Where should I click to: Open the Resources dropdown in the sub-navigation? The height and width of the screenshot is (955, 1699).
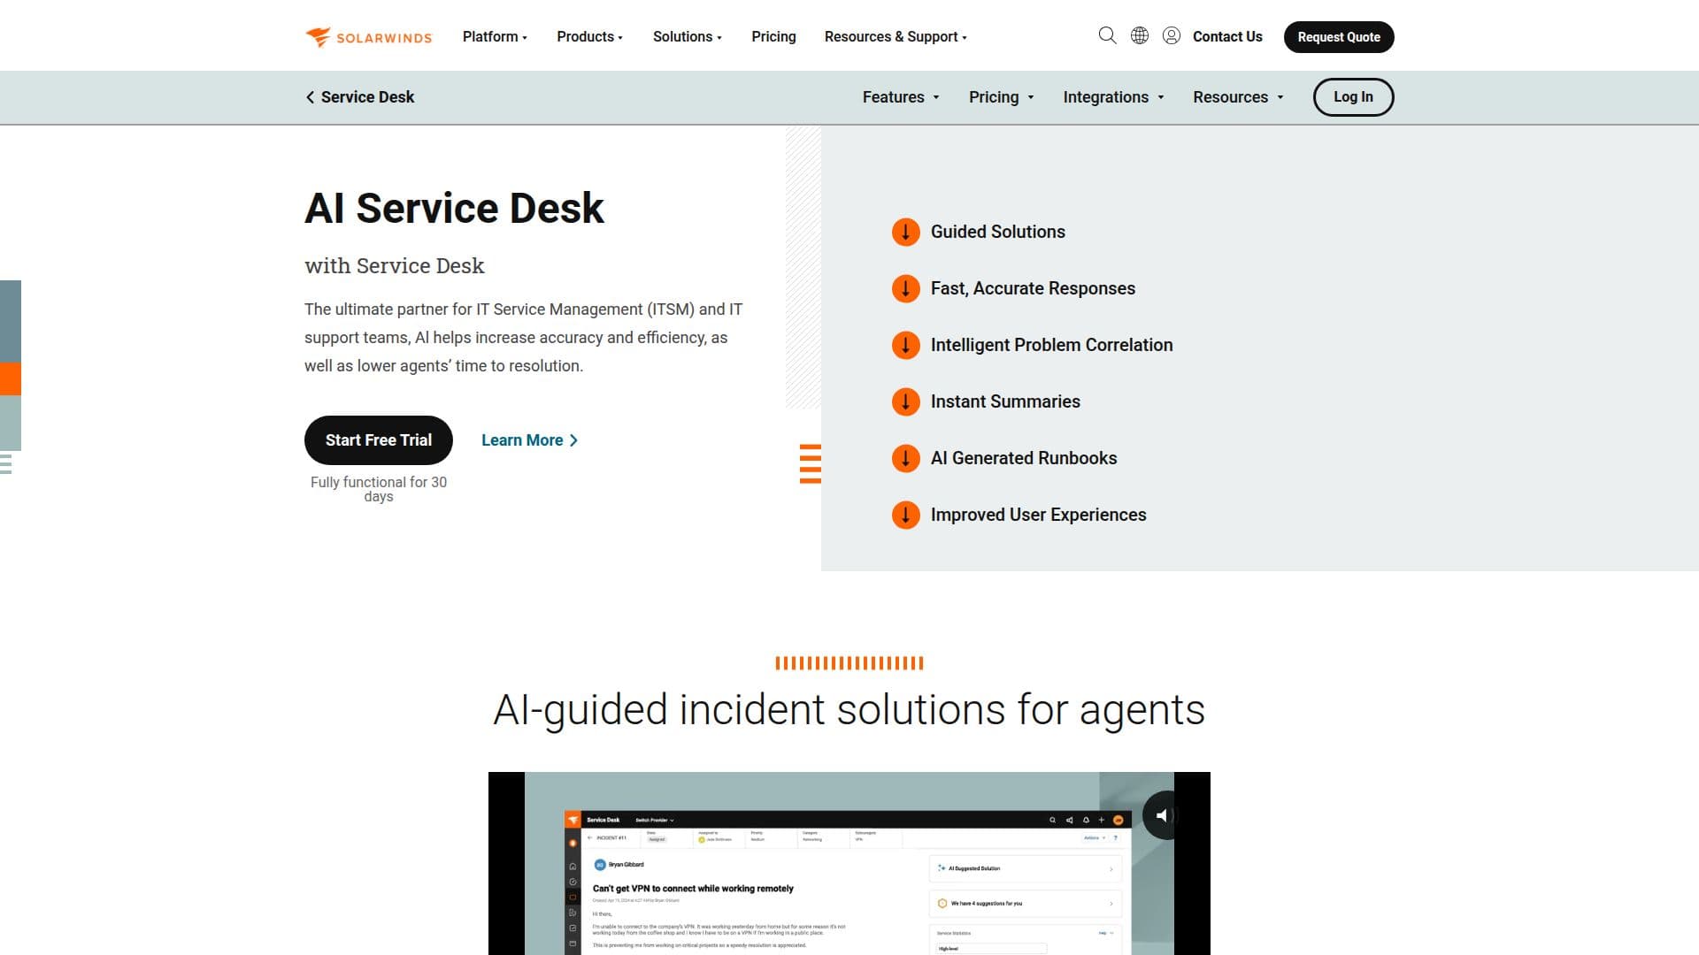[x=1238, y=97]
